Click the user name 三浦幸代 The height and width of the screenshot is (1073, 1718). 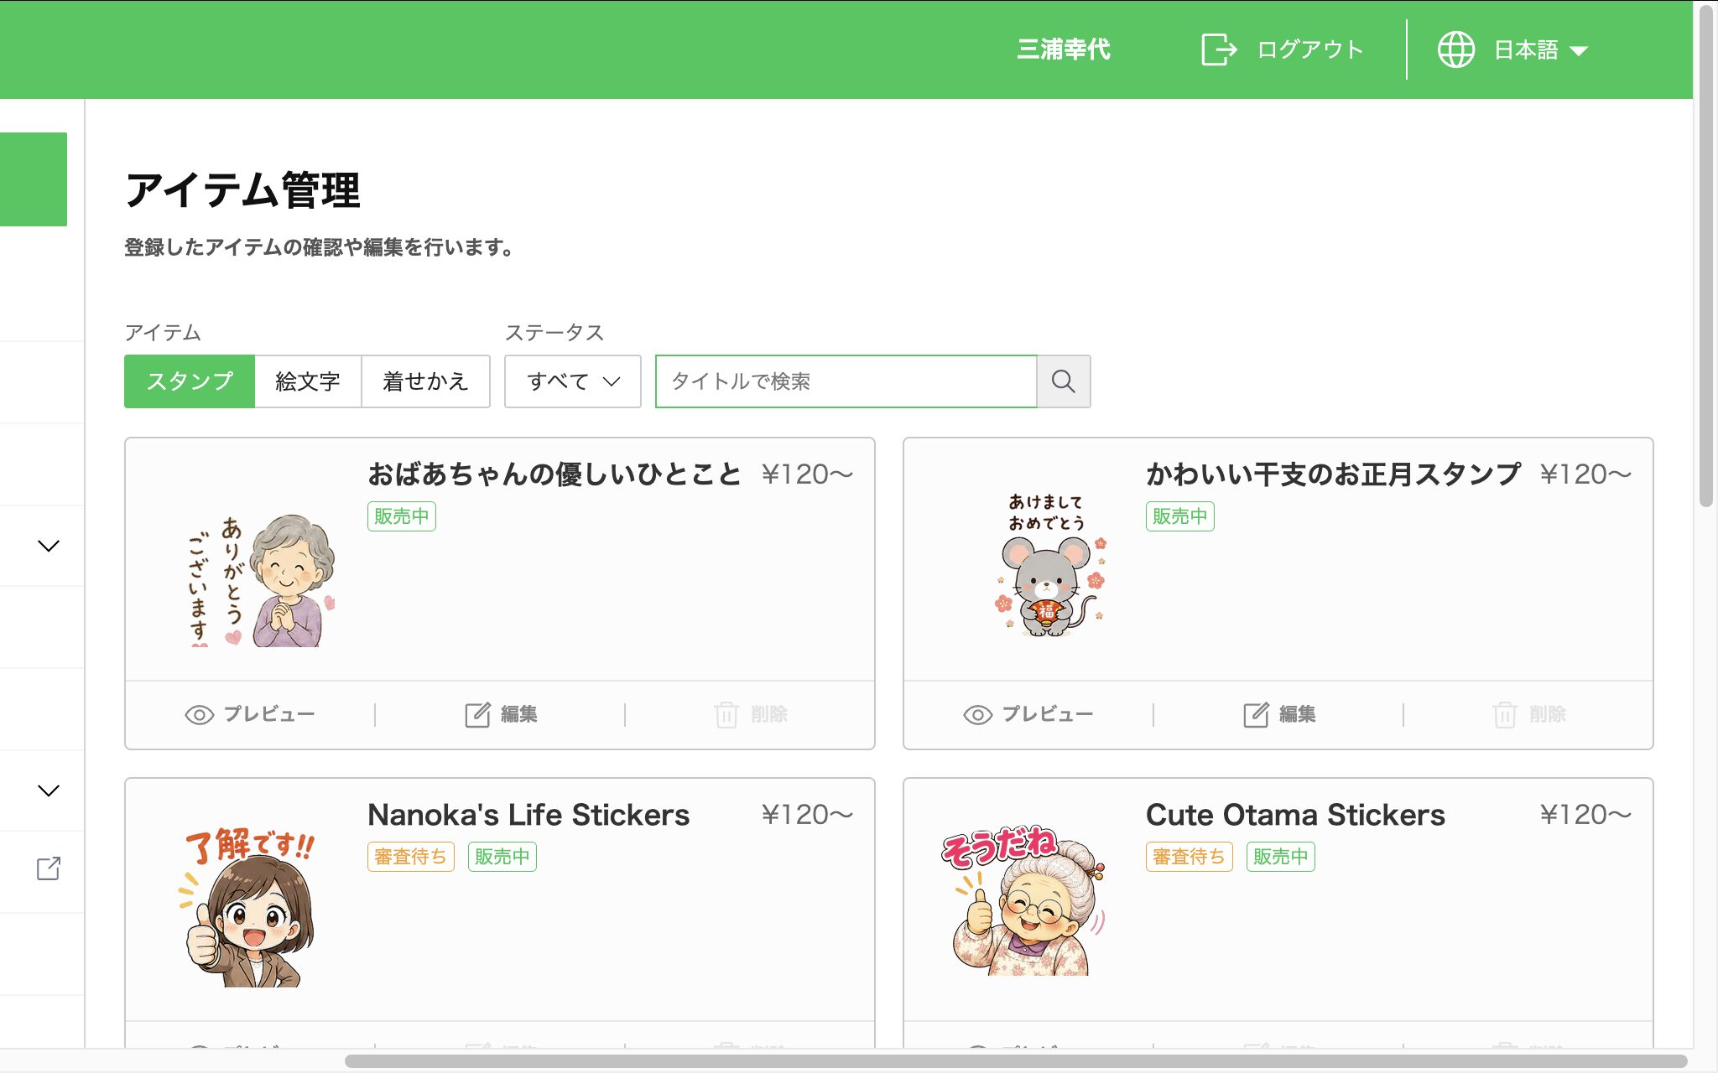tap(1064, 49)
